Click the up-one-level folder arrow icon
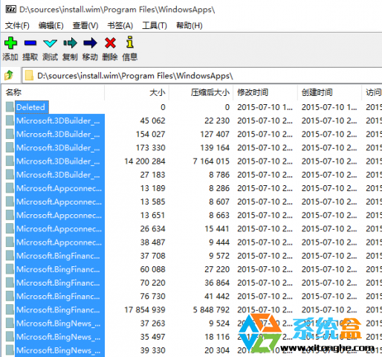Image resolution: width=382 pixels, height=357 pixels. [9, 75]
